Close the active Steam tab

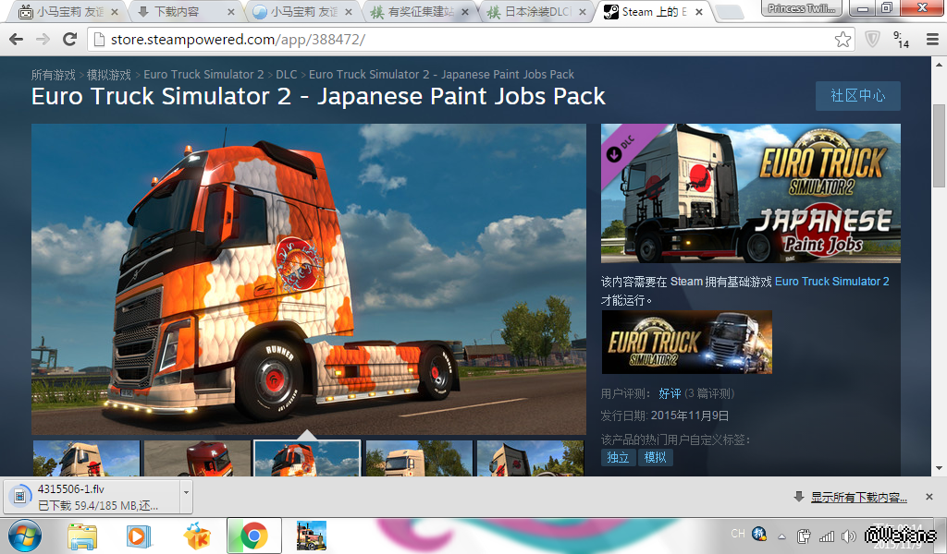[699, 12]
